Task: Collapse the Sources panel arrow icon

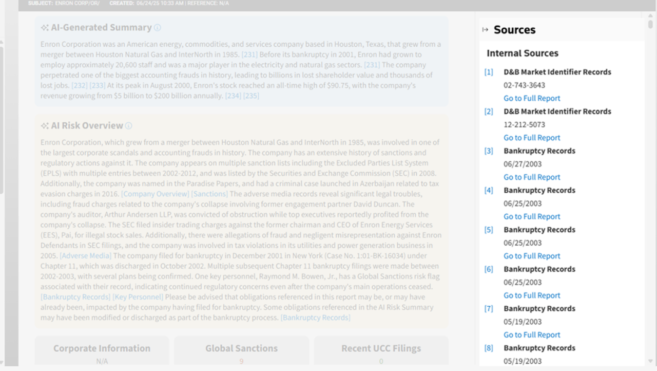Action: (x=485, y=30)
